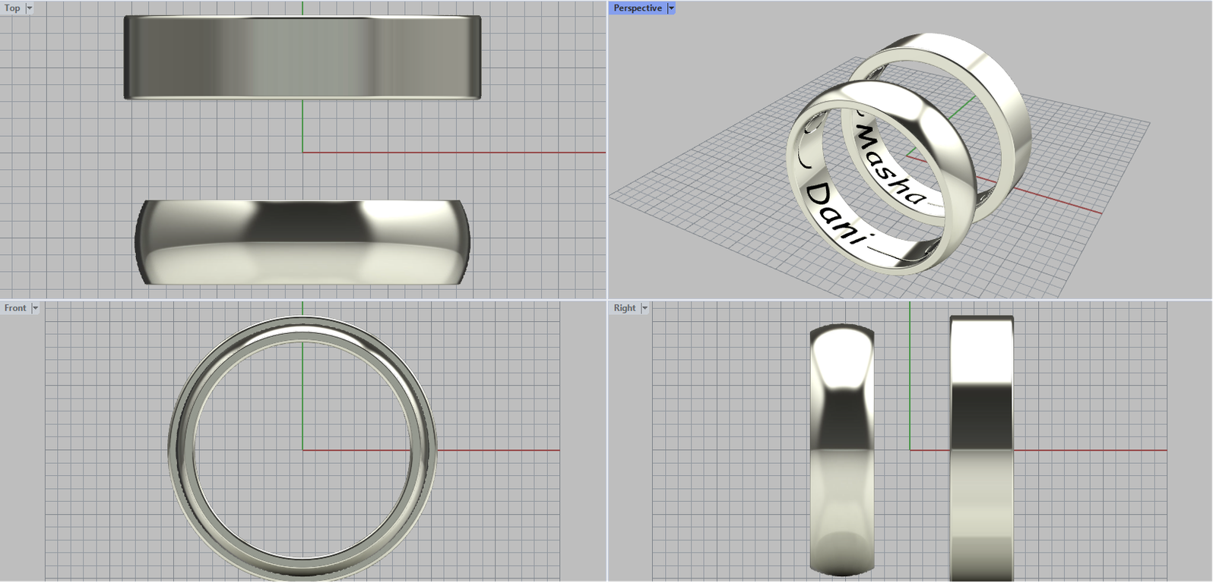
Task: Open the Top viewport dropdown arrow
Action: click(x=30, y=8)
